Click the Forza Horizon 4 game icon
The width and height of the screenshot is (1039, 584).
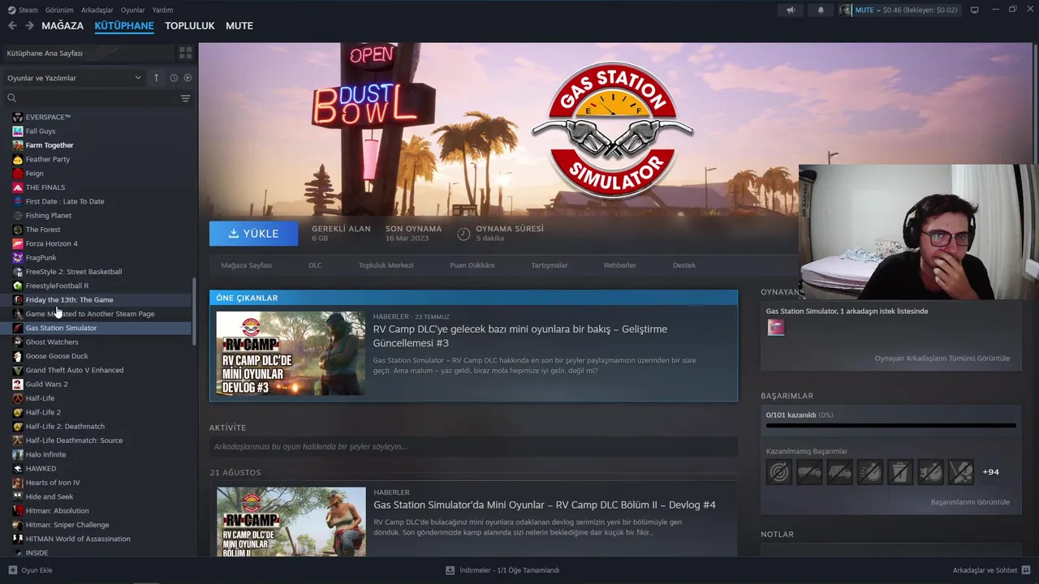(18, 243)
